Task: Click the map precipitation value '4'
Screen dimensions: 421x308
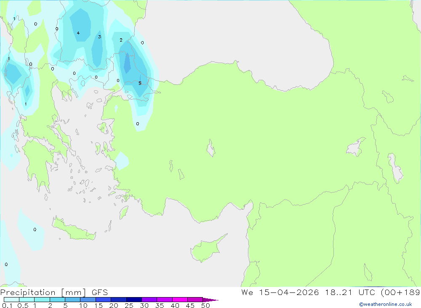Action: point(78,33)
